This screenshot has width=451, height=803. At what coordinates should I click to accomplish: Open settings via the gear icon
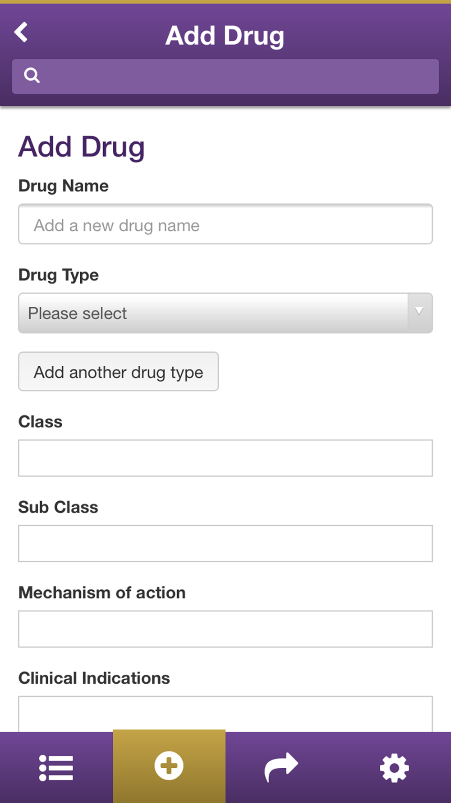(x=394, y=767)
